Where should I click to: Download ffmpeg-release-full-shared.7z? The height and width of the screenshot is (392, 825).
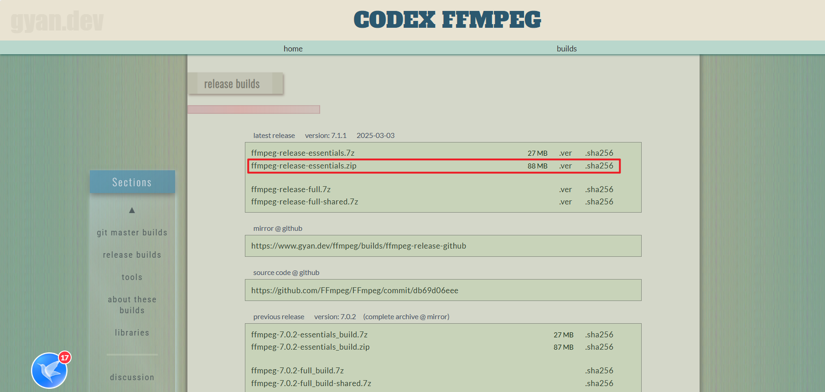coord(305,202)
